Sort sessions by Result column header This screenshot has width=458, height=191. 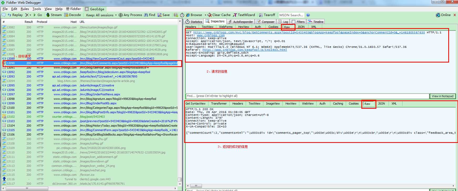coord(29,22)
